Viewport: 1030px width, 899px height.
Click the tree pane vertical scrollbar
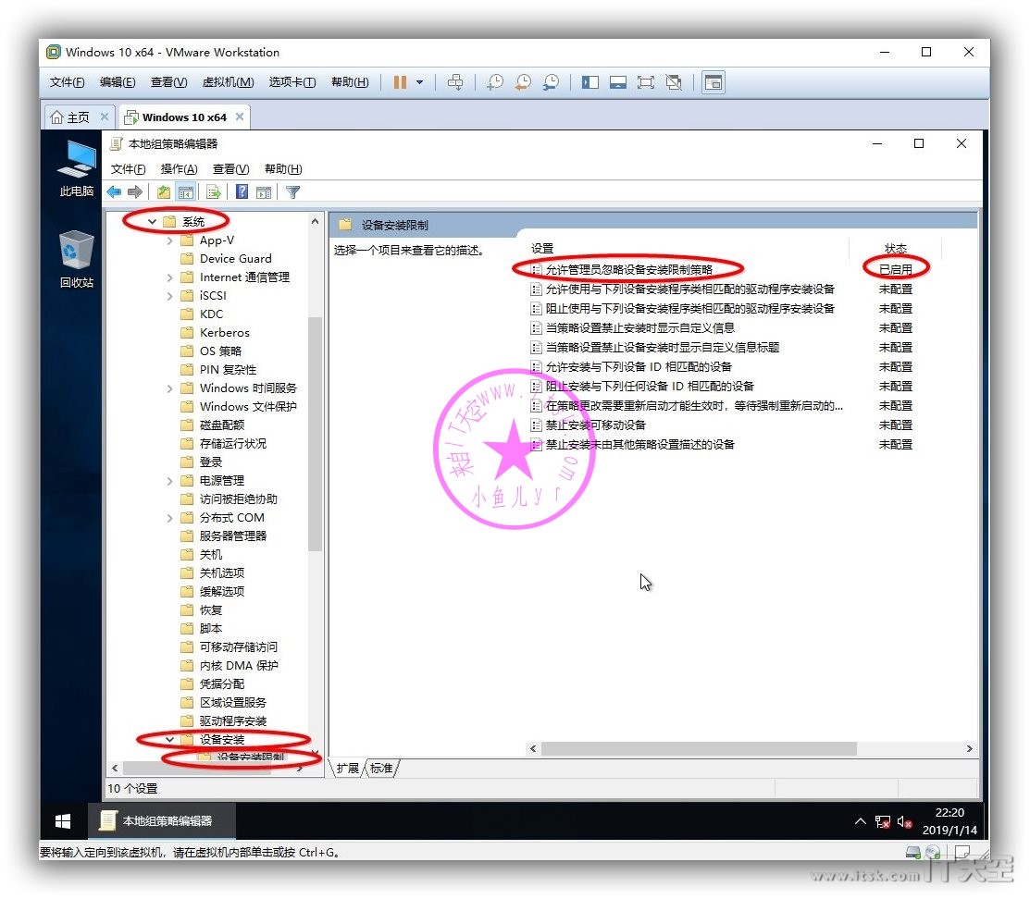click(315, 433)
